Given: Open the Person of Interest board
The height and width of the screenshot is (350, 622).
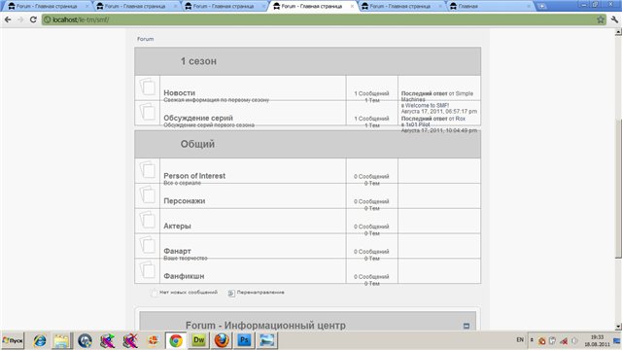Looking at the screenshot, I should [x=194, y=176].
